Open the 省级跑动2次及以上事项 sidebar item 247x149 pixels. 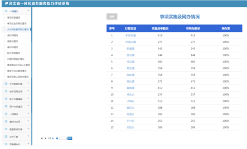pos(18,65)
